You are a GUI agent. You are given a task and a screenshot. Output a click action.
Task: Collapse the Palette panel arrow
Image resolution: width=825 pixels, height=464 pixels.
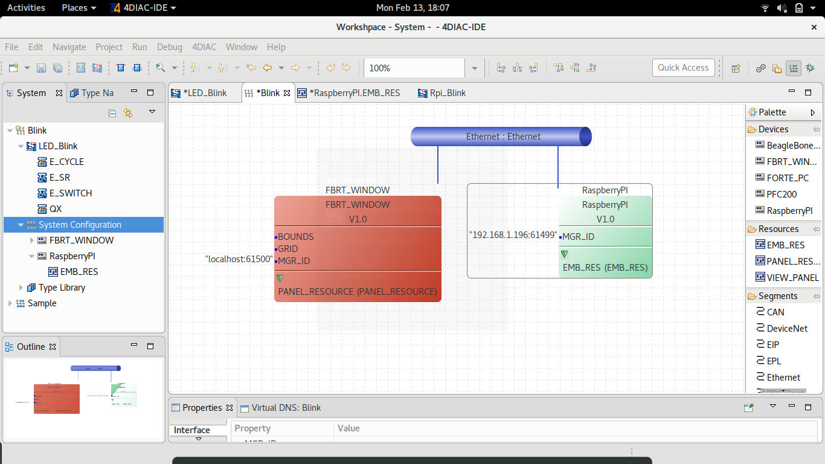tap(813, 112)
